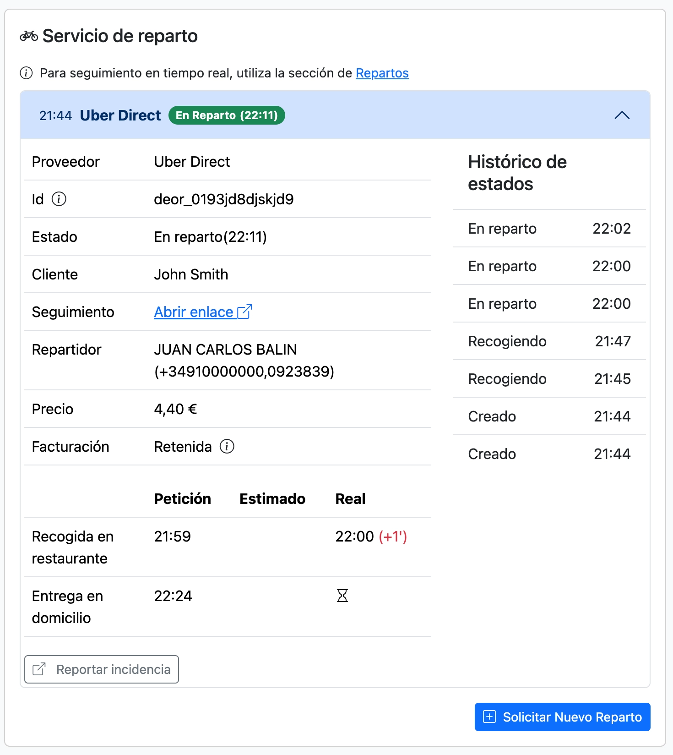The height and width of the screenshot is (755, 673).
Task: Click the client name John Smith
Action: pyautogui.click(x=191, y=274)
